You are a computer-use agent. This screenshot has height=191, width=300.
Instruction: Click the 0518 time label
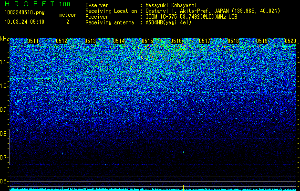tap(233, 41)
